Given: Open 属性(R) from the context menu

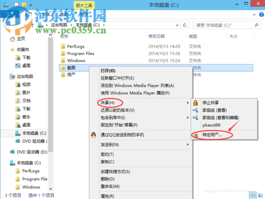Looking at the screenshot, I should [108, 196].
